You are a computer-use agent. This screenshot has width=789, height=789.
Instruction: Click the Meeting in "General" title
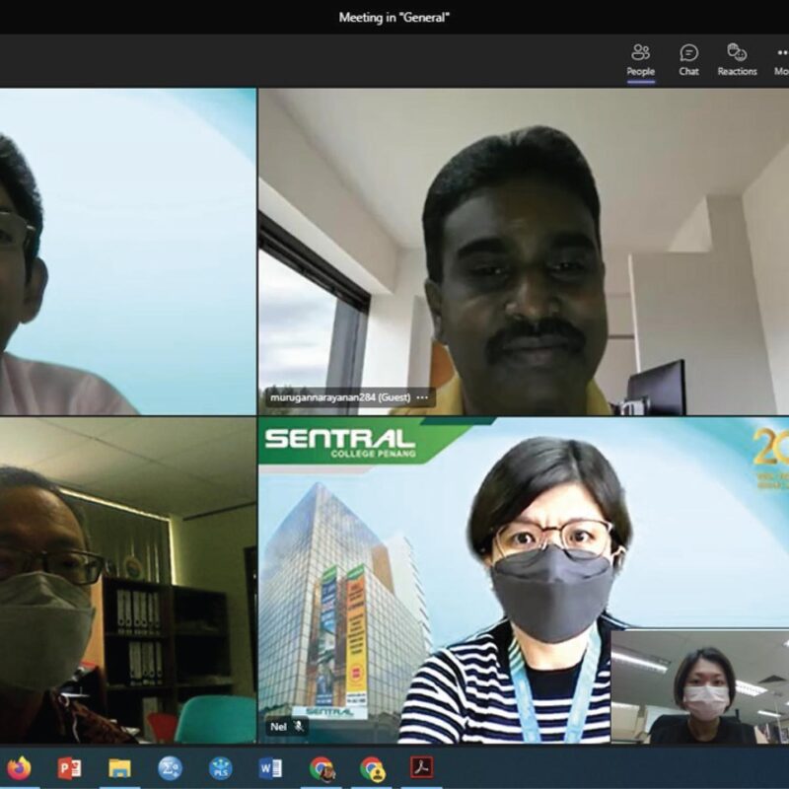click(394, 18)
